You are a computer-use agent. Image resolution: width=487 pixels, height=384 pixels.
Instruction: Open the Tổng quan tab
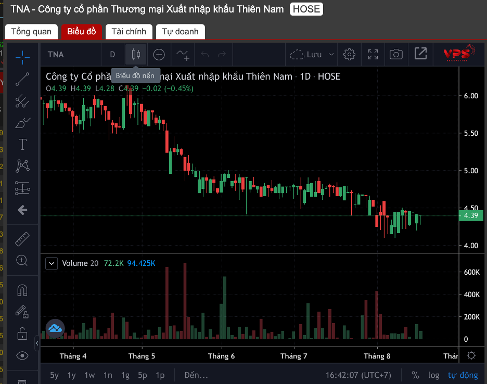31,32
